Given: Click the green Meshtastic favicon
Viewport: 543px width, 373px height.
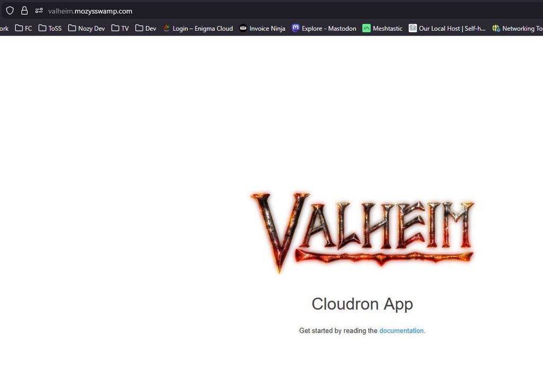Looking at the screenshot, I should (x=366, y=29).
